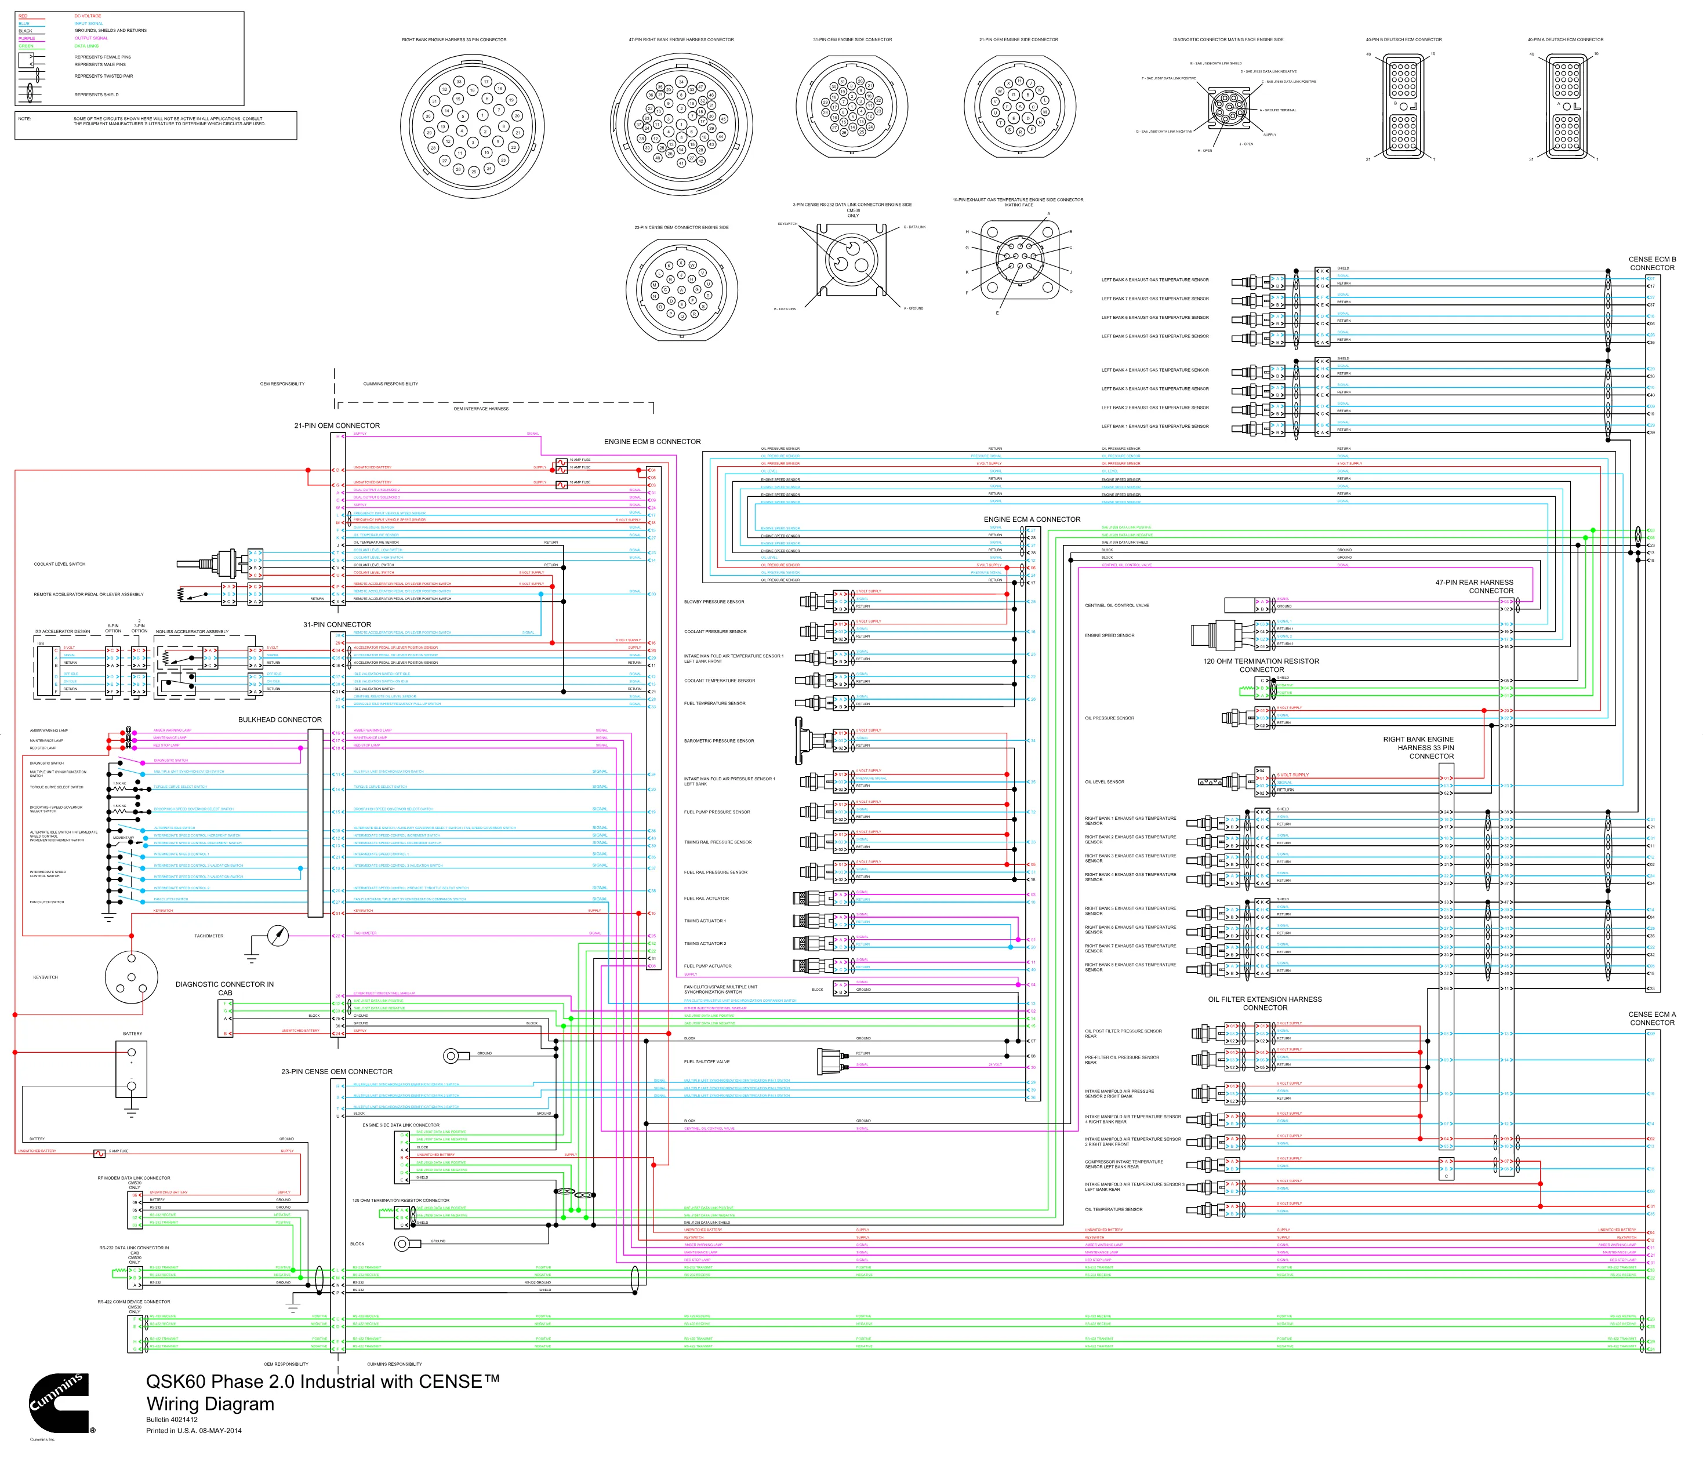The image size is (1703, 1469).
Task: Click the 'CENSE ECM A CONNECTOR' label
Action: pos(1652,1018)
